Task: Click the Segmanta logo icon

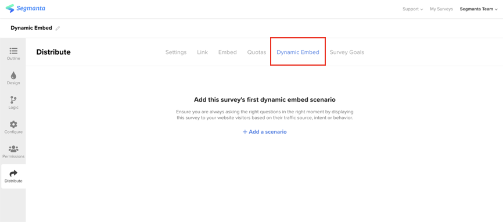Action: coord(10,8)
